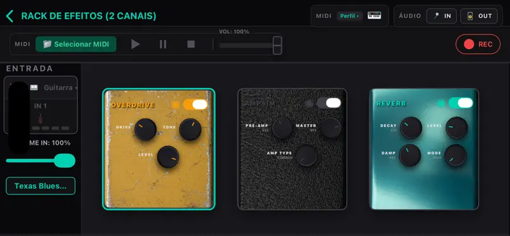Click RACK DE EFEITOS title

(x=89, y=15)
